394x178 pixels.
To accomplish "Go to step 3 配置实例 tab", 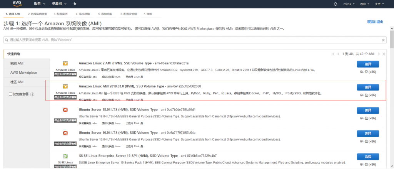I will tap(60, 14).
